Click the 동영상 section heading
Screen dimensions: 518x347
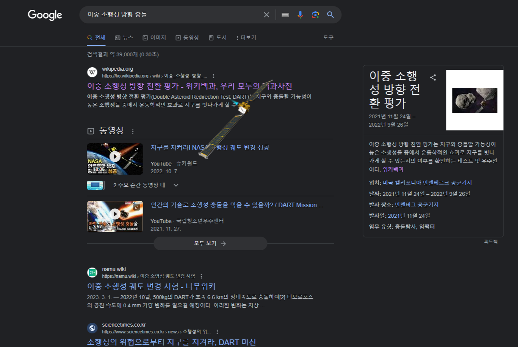[x=111, y=130]
